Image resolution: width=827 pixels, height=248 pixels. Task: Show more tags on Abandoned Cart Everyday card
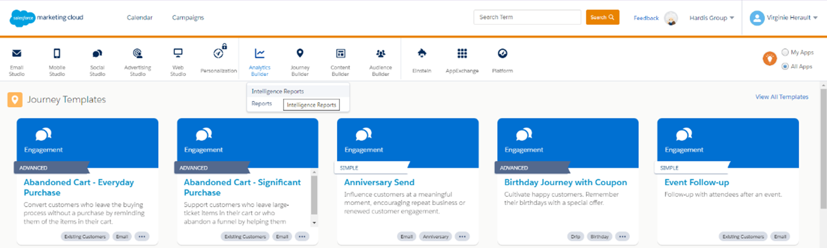click(142, 237)
